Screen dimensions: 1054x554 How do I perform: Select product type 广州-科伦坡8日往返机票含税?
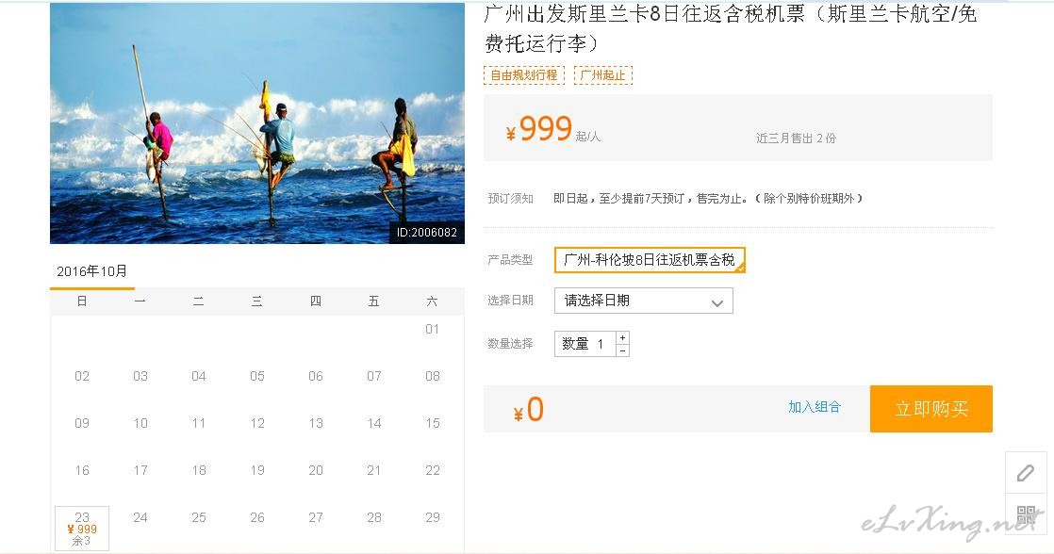pyautogui.click(x=650, y=260)
